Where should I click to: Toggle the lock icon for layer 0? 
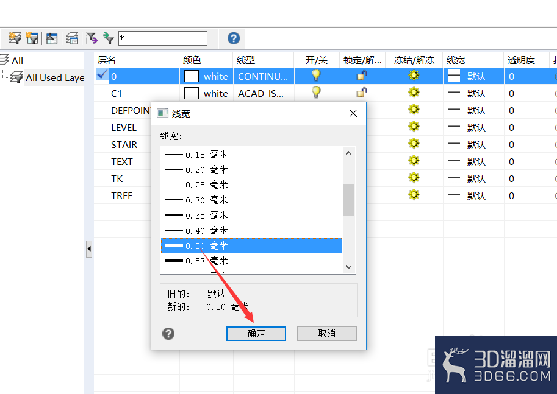click(x=362, y=76)
